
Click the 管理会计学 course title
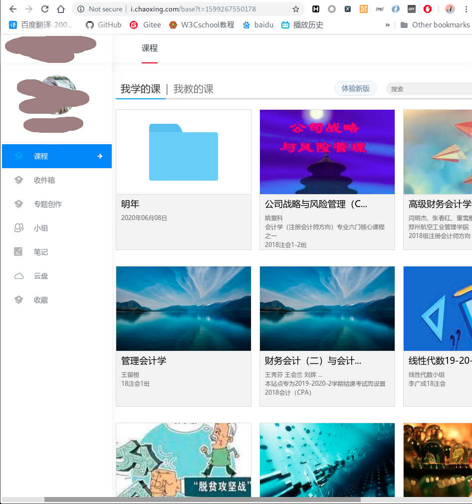click(144, 361)
